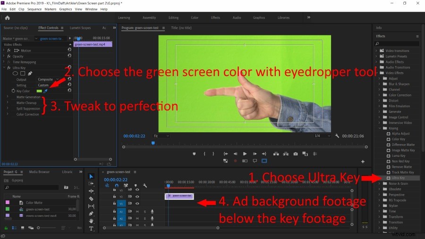Open Setting dropdown showing Custom

pyautogui.click(x=48, y=85)
